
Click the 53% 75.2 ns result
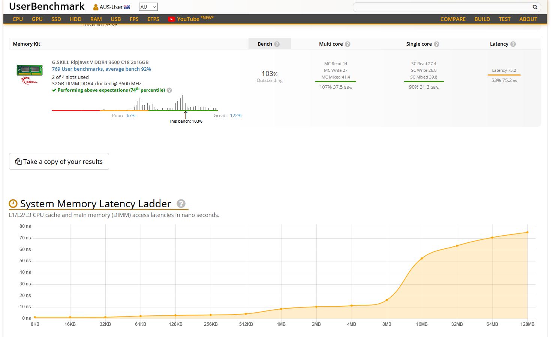tap(504, 80)
